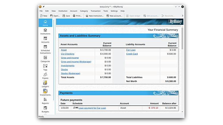Click the enter-schedule icon beside Loan payment
Screen dimensions: 223x125
(77, 108)
